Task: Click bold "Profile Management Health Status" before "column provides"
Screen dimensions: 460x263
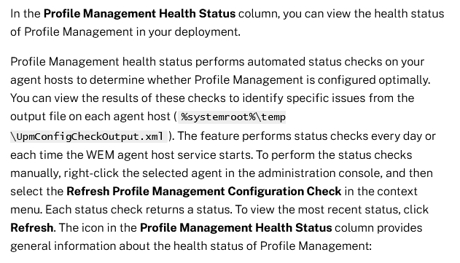Action: [x=236, y=227]
